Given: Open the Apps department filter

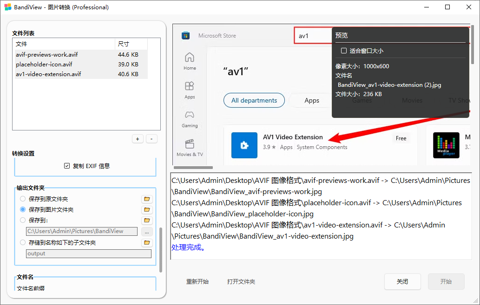Looking at the screenshot, I should [x=311, y=100].
